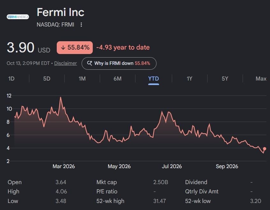Select the 6M time range
Viewport: 270px width, 210px height.
click(x=117, y=79)
